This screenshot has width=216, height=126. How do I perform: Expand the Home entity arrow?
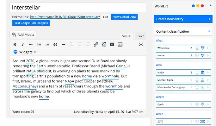[x=208, y=55]
